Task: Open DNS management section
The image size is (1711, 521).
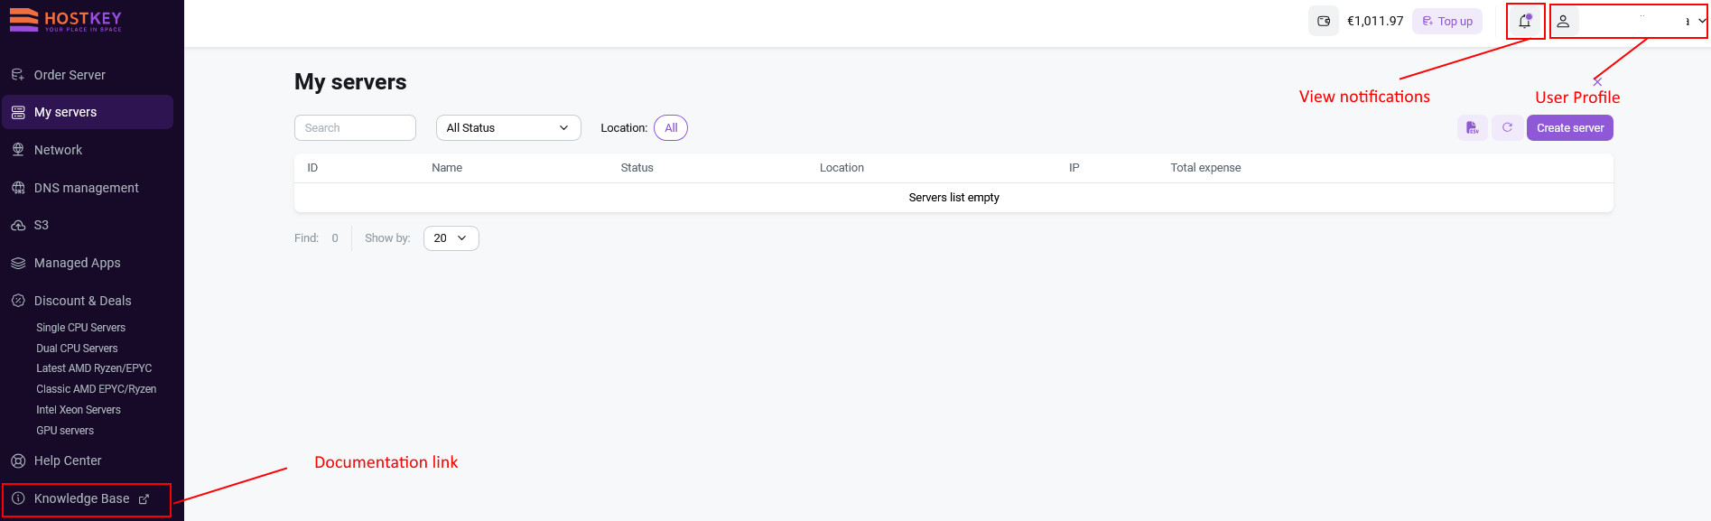Action: tap(88, 188)
